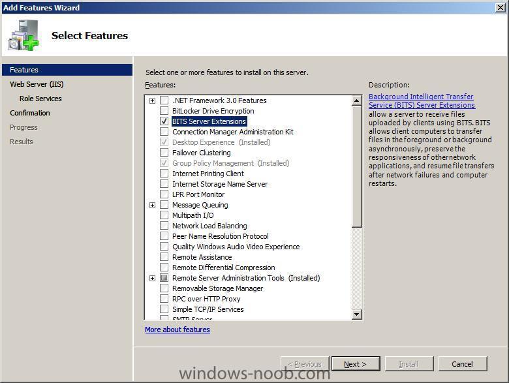Select the Features step in sidebar
Screen dimensions: 509x383
point(67,70)
